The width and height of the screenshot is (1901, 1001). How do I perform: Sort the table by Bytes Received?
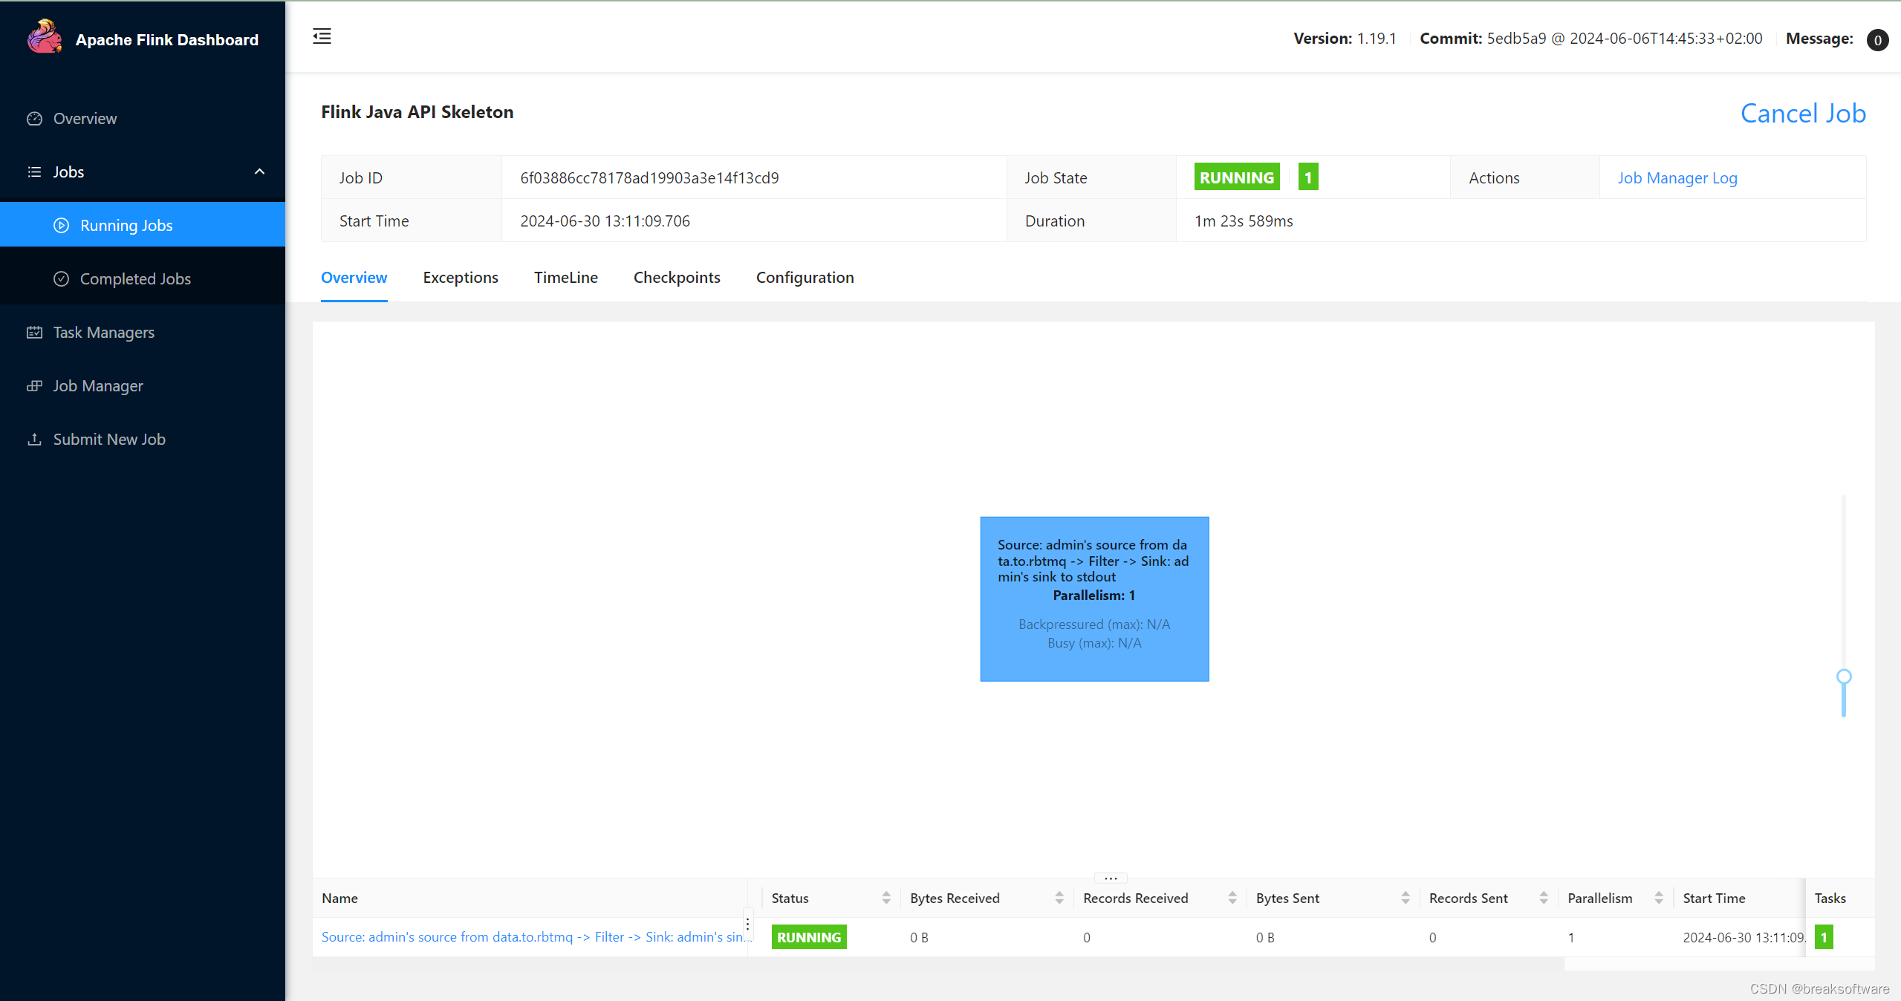point(1059,899)
